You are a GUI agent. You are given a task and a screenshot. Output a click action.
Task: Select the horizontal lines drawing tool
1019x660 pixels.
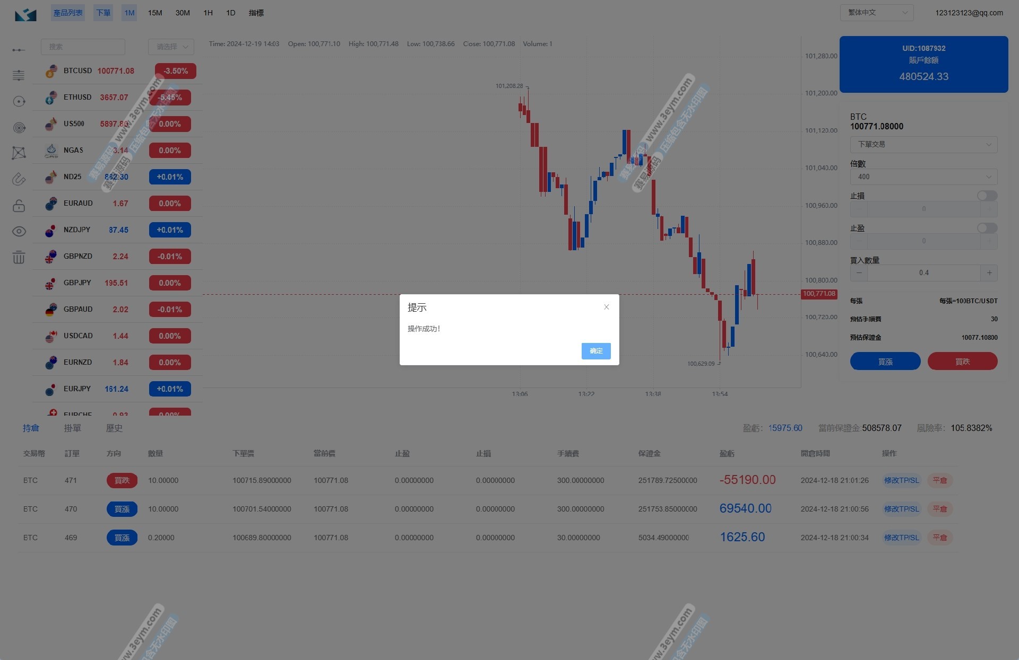click(19, 75)
